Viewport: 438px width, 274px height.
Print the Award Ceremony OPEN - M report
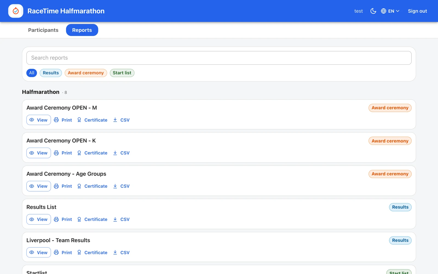pyautogui.click(x=63, y=120)
